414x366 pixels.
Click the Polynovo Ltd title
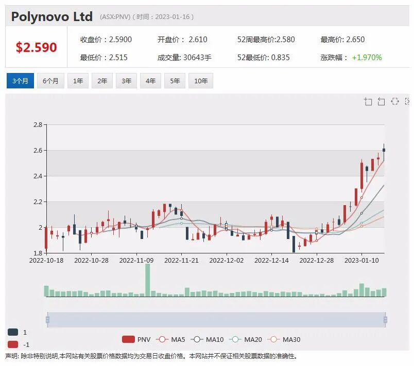tap(51, 16)
